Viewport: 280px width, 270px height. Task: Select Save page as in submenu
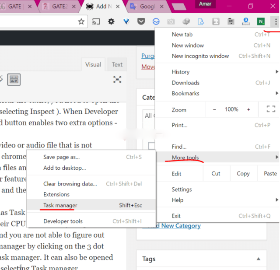pos(91,157)
